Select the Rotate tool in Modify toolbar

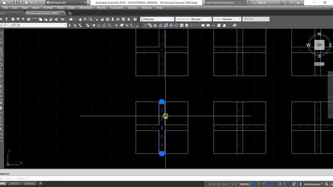176,25
